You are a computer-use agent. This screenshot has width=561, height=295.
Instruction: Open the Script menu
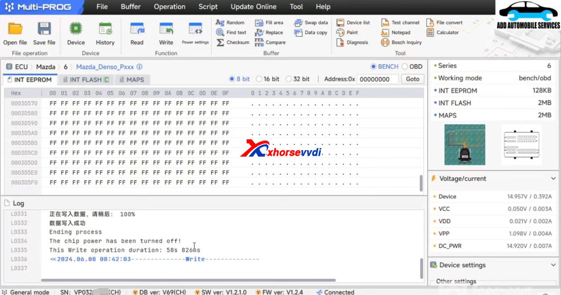[x=208, y=7]
